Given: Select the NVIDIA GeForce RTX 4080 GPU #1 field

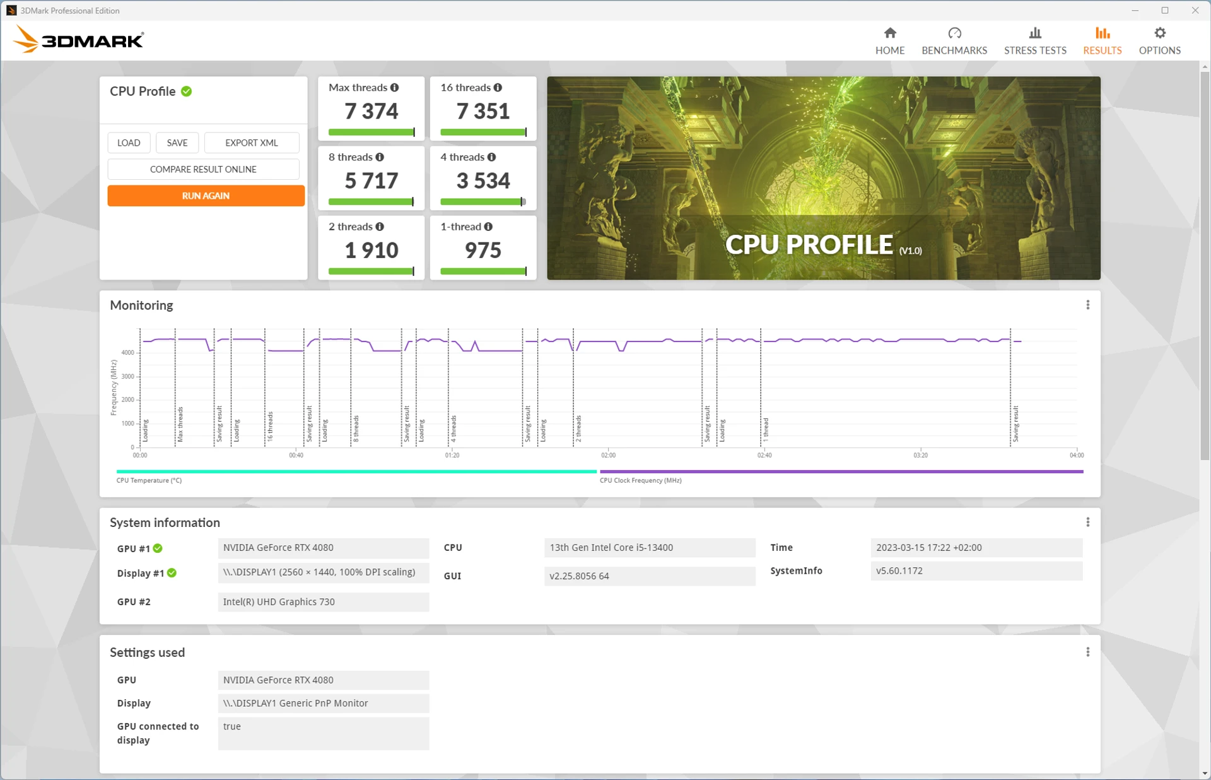Looking at the screenshot, I should click(324, 548).
